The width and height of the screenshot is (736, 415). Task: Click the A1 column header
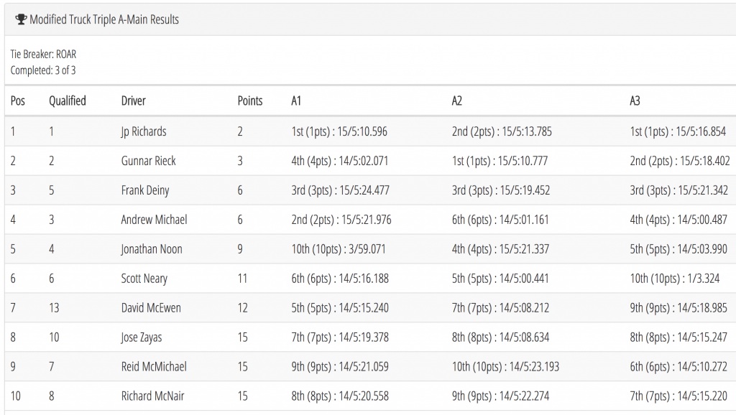[x=296, y=101]
